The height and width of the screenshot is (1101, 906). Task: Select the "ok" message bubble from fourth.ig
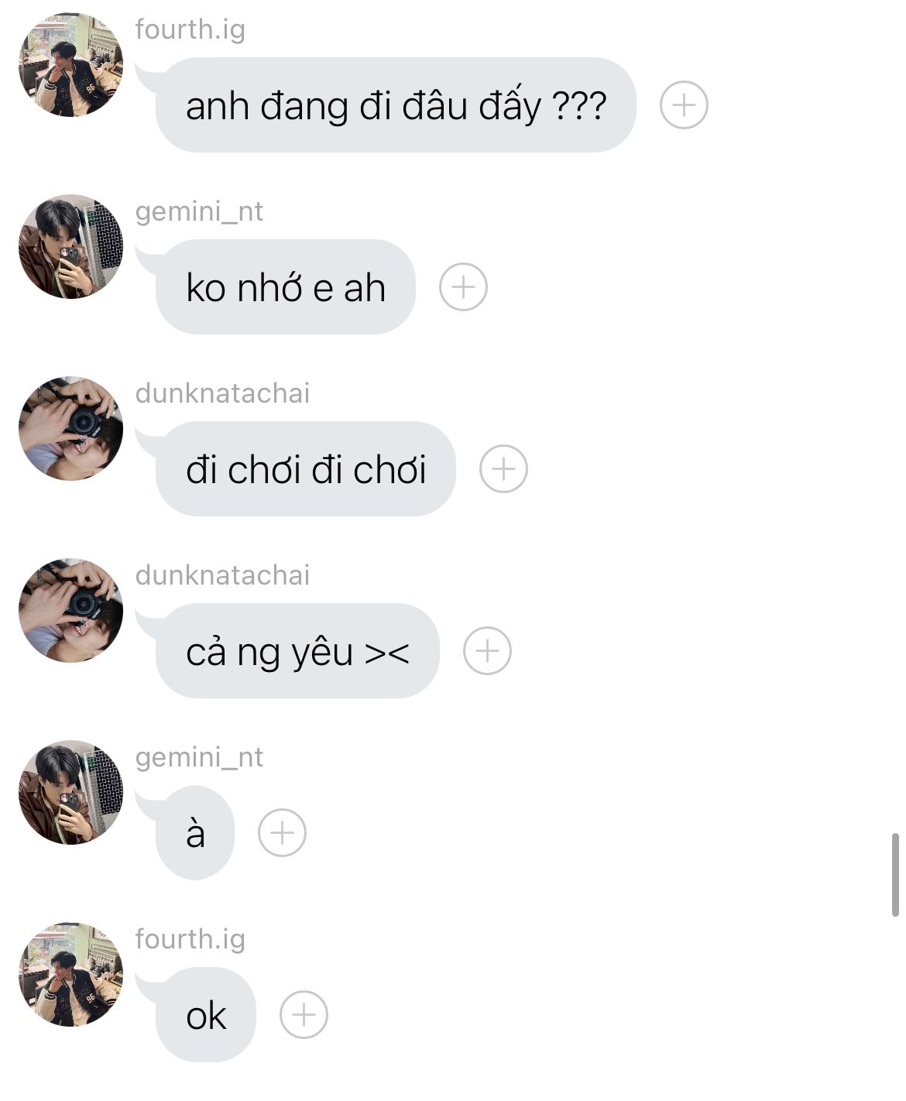pos(205,1015)
